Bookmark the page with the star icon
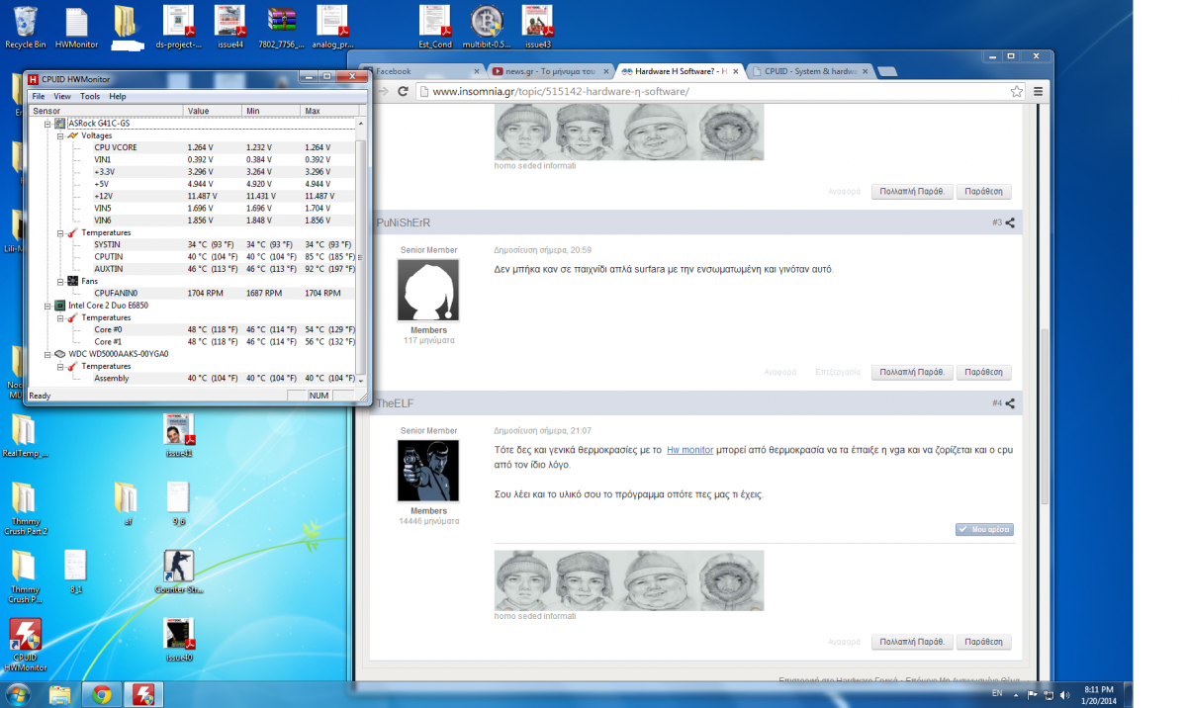 pos(1017,91)
